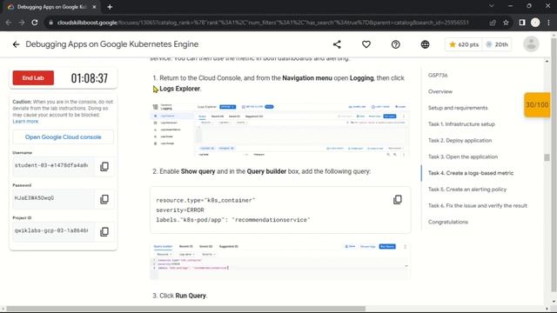The width and height of the screenshot is (557, 313).
Task: Open a new browser tab
Action: coord(110,7)
